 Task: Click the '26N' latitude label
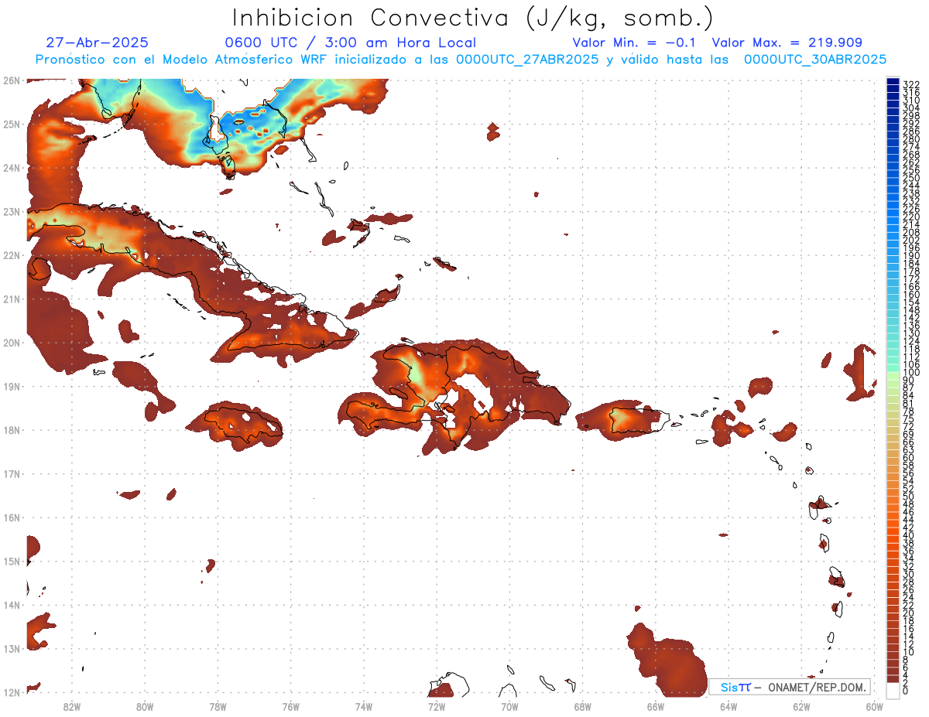(12, 80)
